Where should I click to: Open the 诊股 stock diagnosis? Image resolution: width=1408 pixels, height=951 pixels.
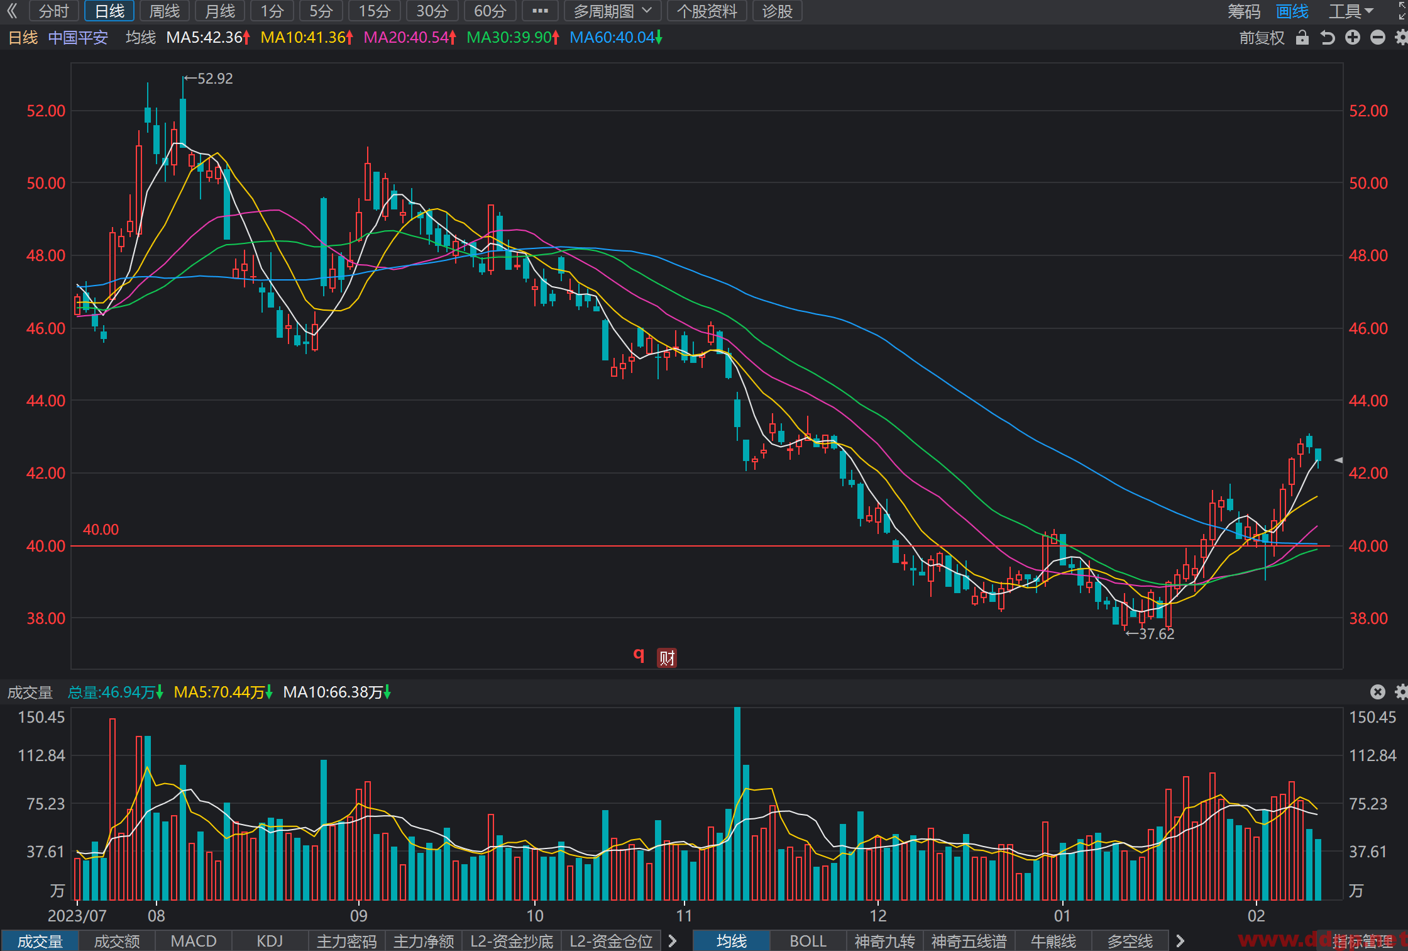777,11
